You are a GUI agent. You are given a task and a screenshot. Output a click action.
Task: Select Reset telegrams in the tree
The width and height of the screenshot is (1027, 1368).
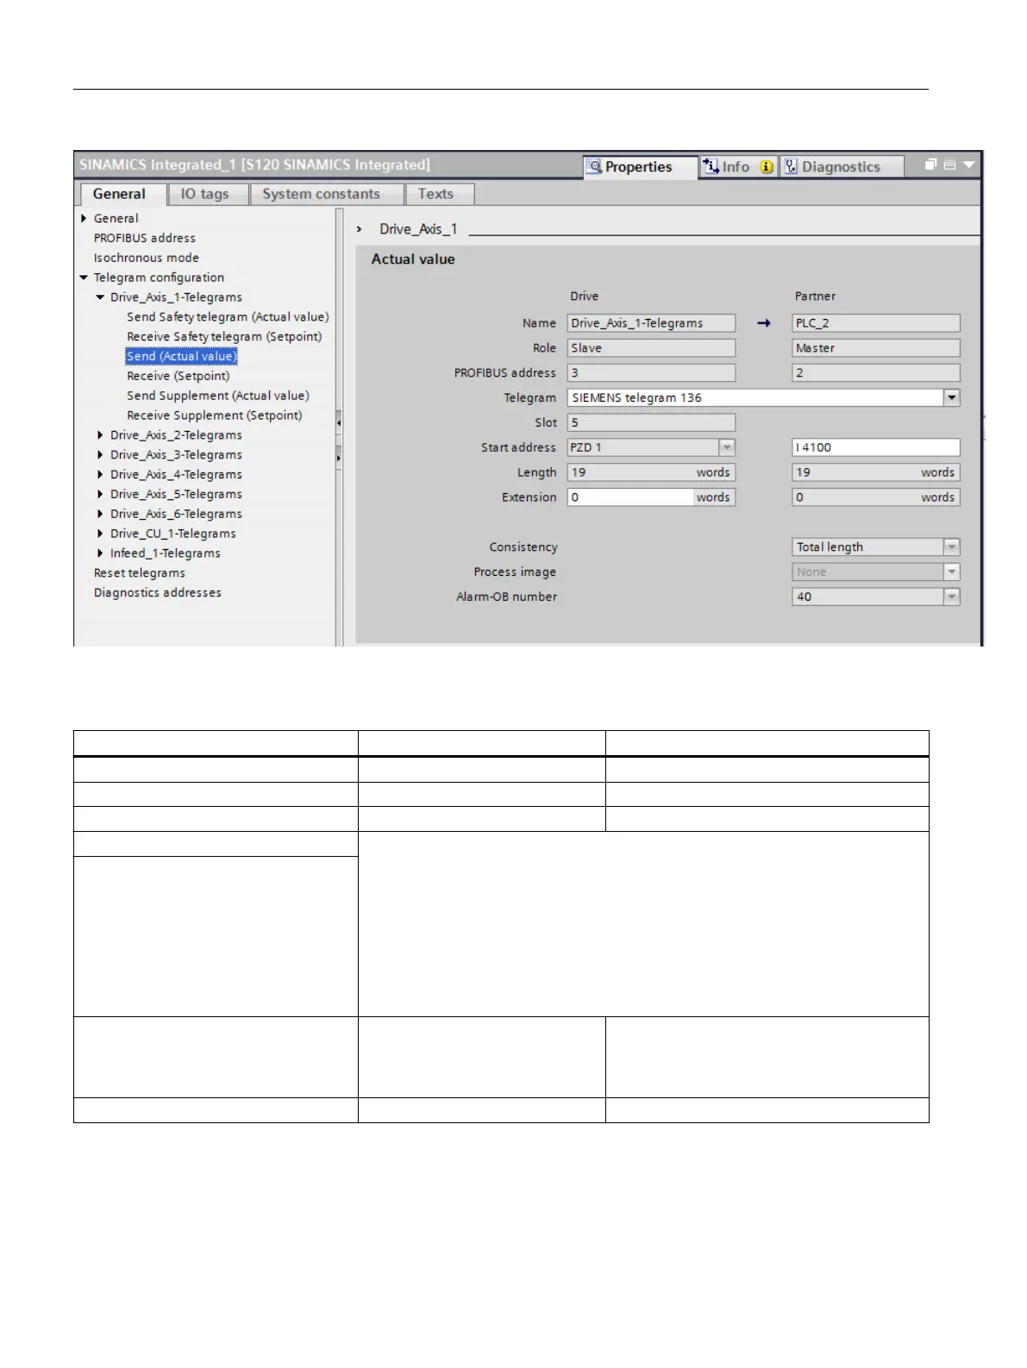(x=140, y=573)
